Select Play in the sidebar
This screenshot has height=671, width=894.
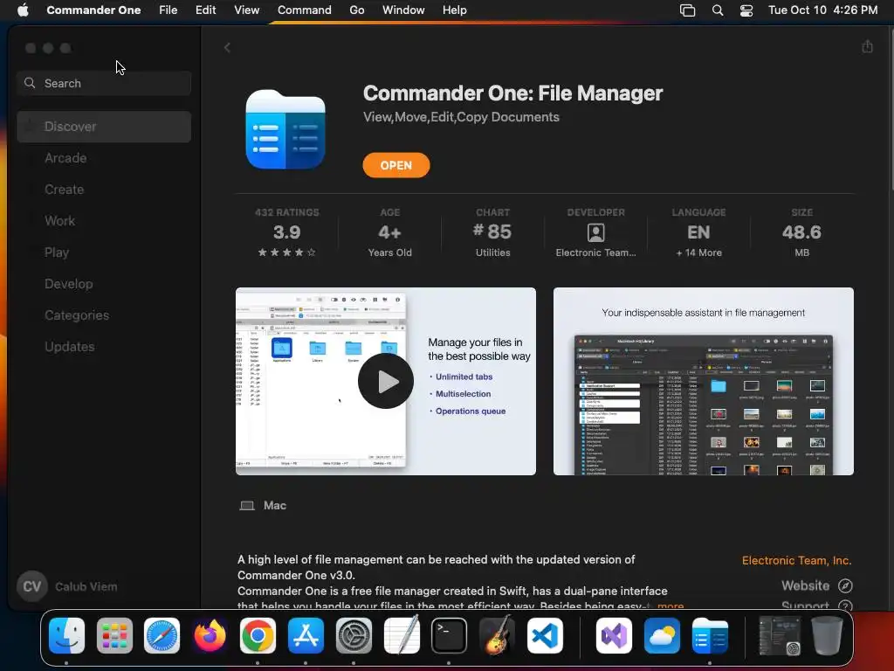point(104,252)
